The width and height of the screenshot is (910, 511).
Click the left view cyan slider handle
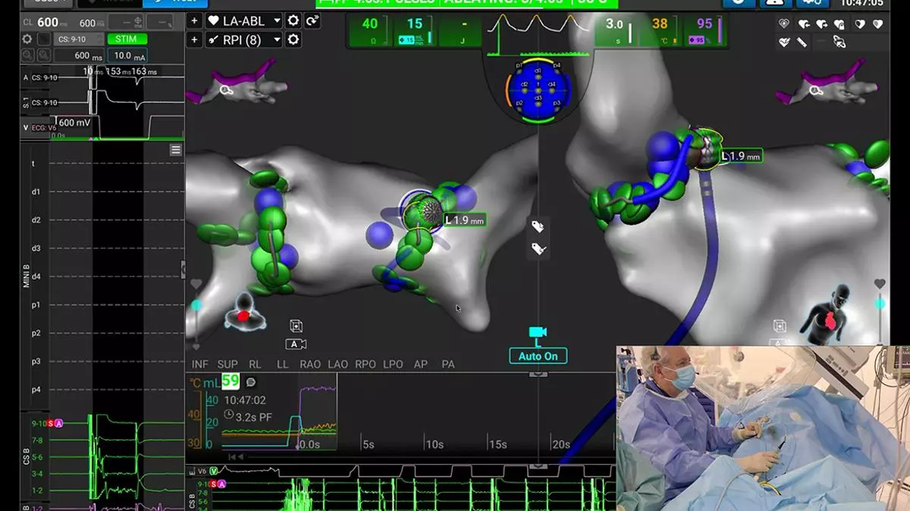pyautogui.click(x=196, y=304)
